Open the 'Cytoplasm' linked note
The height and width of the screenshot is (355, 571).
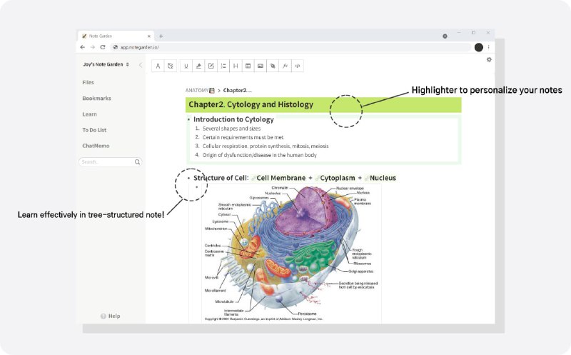(x=337, y=178)
